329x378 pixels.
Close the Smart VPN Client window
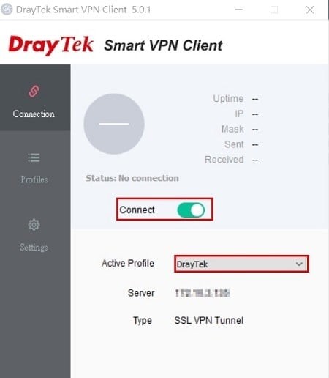click(x=310, y=10)
